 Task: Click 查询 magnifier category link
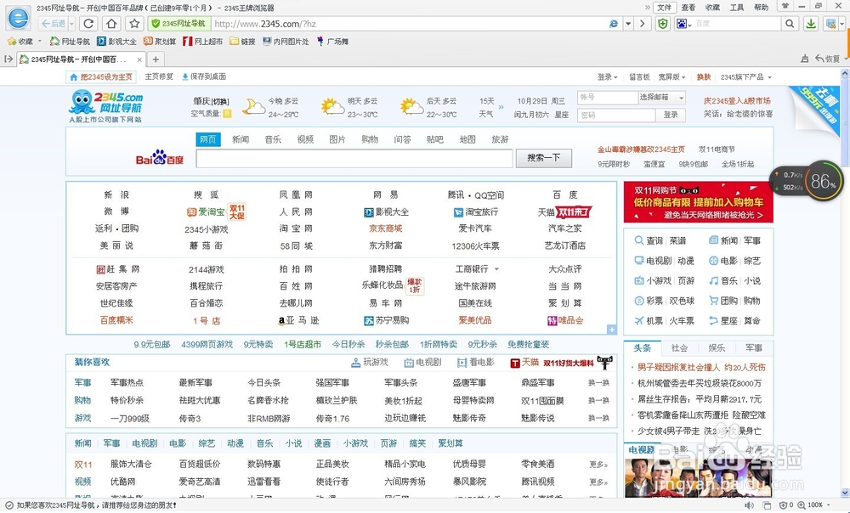coord(649,240)
